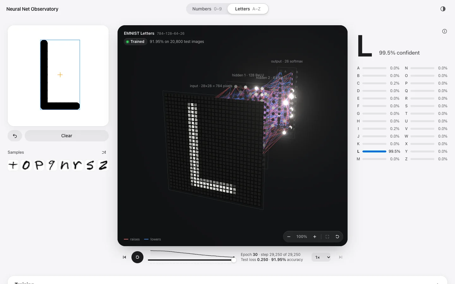This screenshot has height=284, width=455.
Task: Load the handwritten S sample
Action: coord(90,165)
